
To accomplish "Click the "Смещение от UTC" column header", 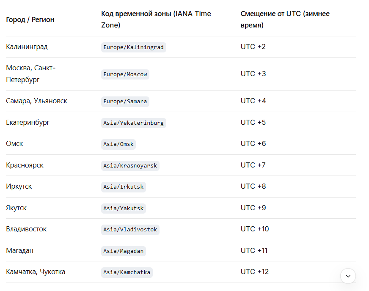I will [285, 19].
